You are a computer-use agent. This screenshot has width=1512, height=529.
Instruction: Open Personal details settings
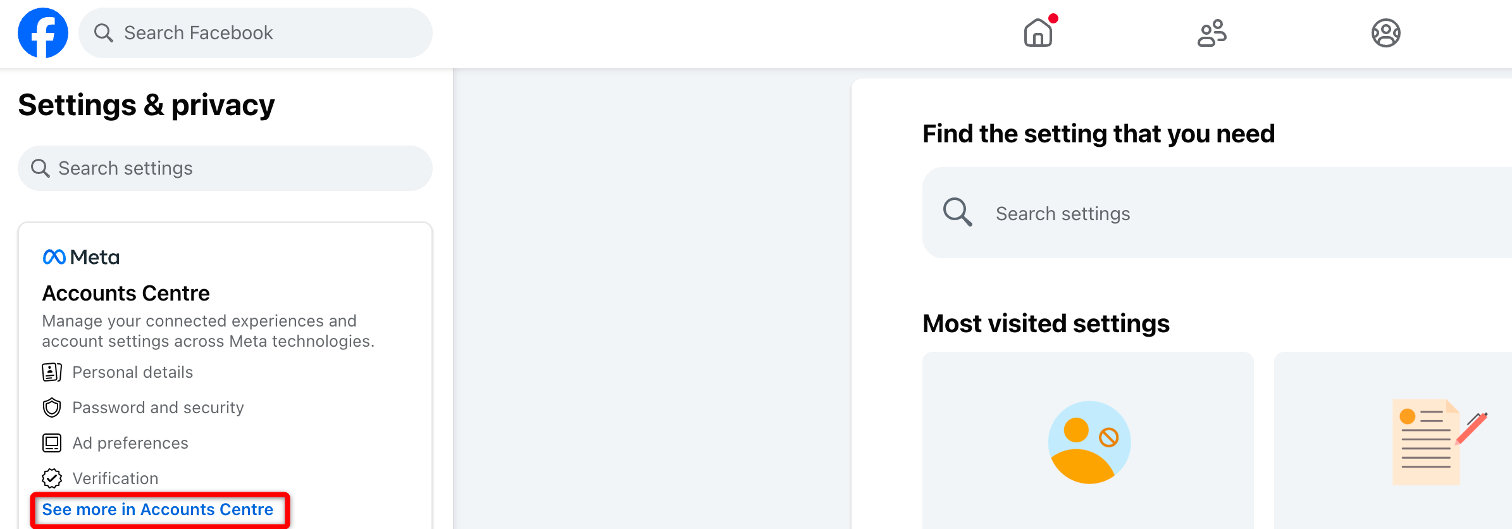tap(133, 372)
